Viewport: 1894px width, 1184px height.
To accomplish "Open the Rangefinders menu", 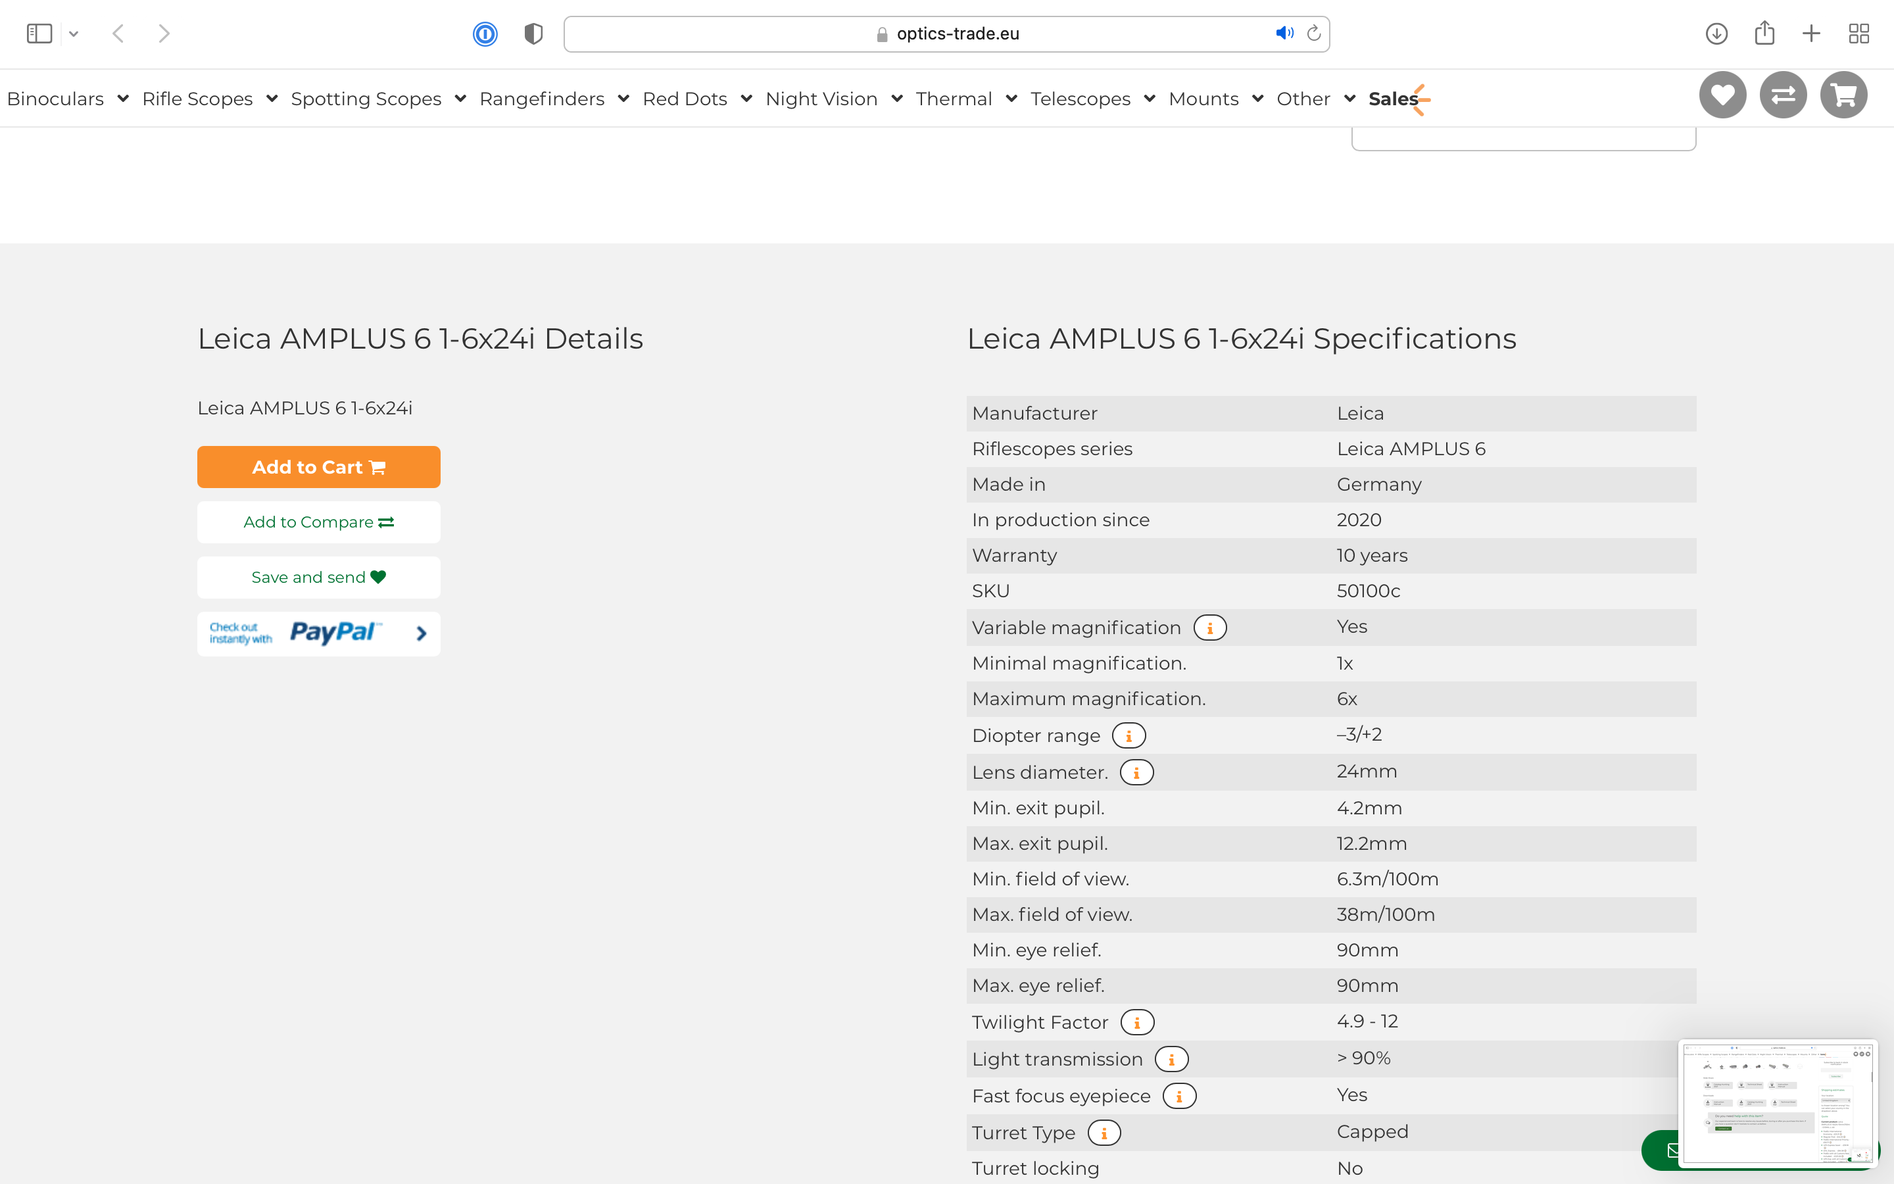I will pyautogui.click(x=542, y=99).
